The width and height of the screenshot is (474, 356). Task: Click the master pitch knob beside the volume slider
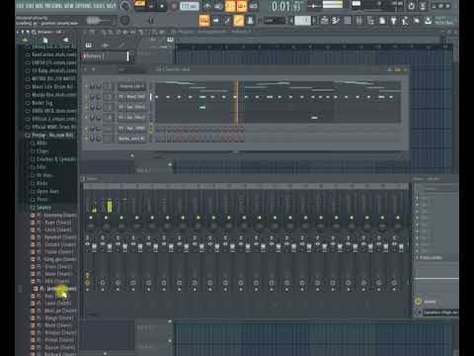pos(124,21)
